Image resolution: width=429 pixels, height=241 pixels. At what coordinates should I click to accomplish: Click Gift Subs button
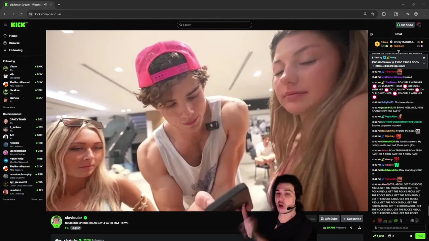[329, 219]
